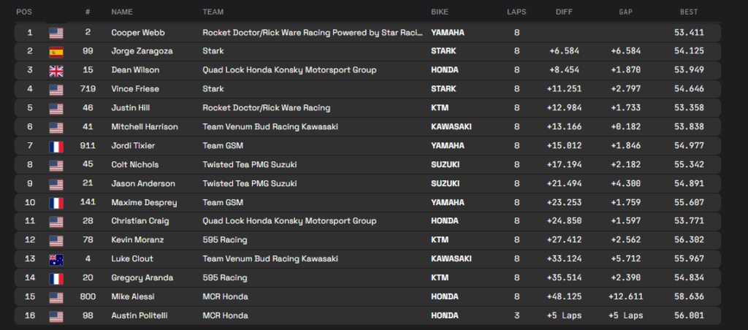The image size is (748, 330).
Task: Select rider name Jason Anderson
Action: pos(143,183)
